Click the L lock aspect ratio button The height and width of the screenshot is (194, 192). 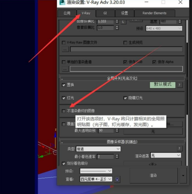point(123,22)
